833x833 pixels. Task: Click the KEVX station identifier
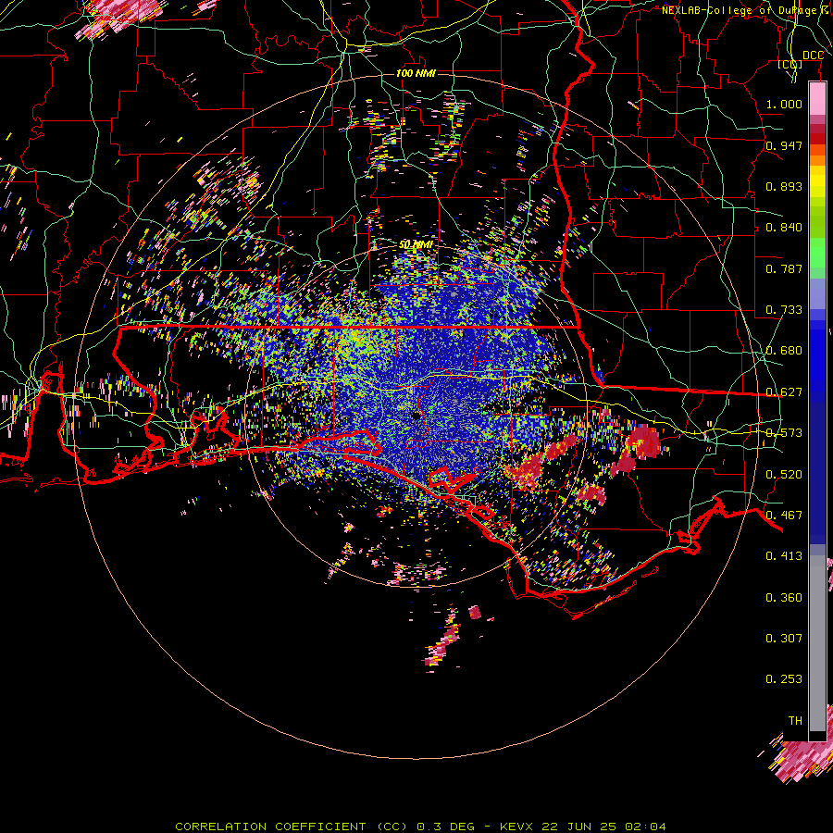[x=517, y=827]
